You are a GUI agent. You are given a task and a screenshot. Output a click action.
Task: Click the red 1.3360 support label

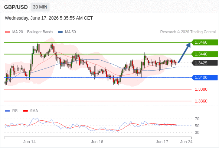(x=201, y=101)
